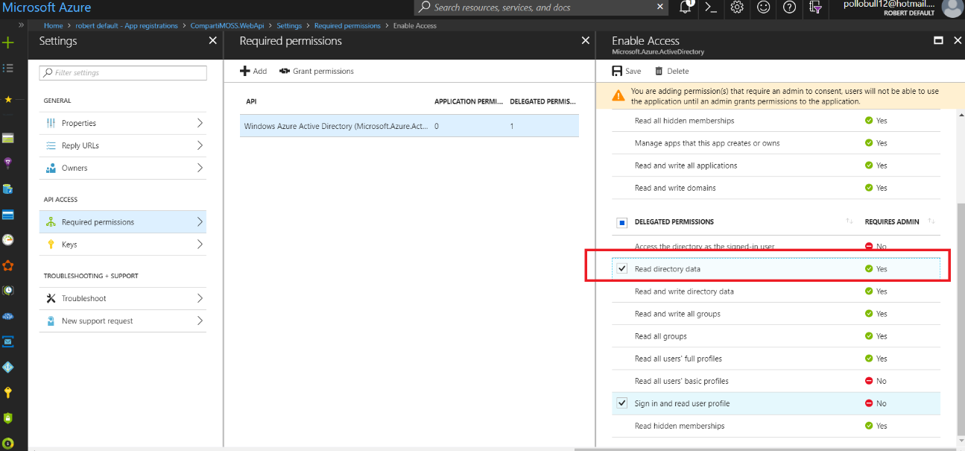Expand the Keys settings item
The width and height of the screenshot is (965, 451).
coord(122,244)
